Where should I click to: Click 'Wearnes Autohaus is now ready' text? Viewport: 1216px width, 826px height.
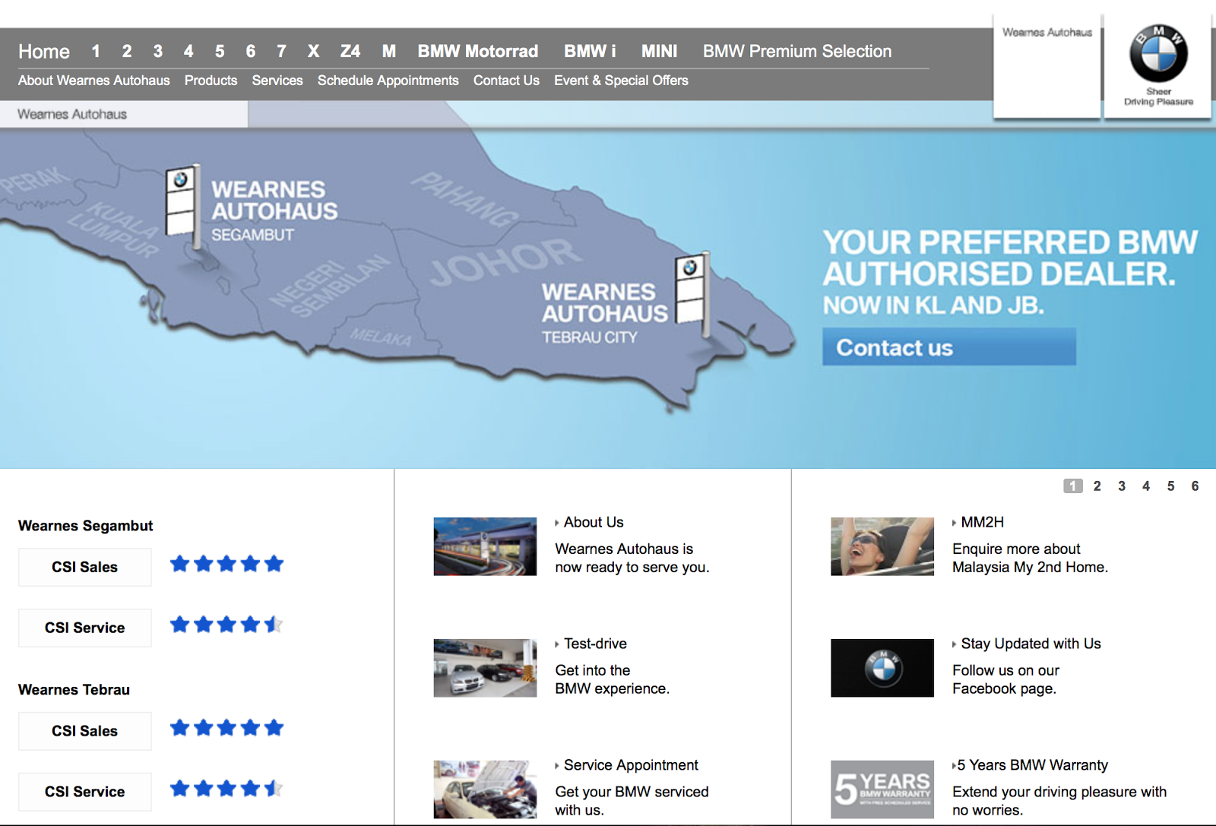[632, 558]
